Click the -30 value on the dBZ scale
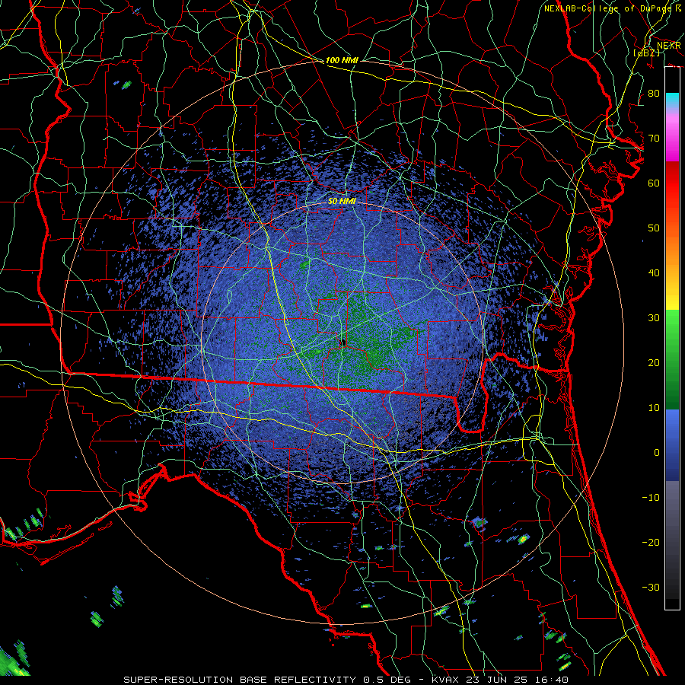The height and width of the screenshot is (685, 685). [x=651, y=587]
